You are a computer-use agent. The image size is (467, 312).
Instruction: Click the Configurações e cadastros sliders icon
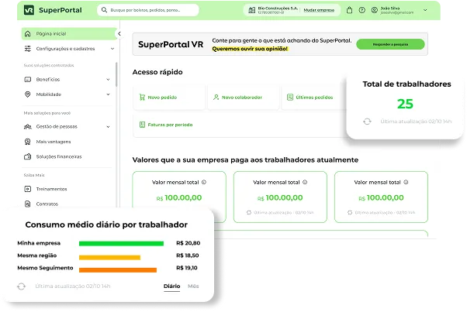click(x=28, y=49)
